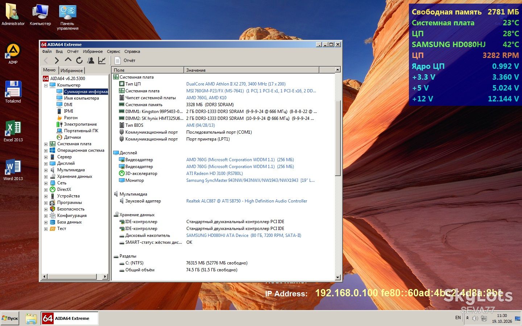Select the Тест tree item
Image resolution: width=522 pixels, height=326 pixels.
(62, 229)
